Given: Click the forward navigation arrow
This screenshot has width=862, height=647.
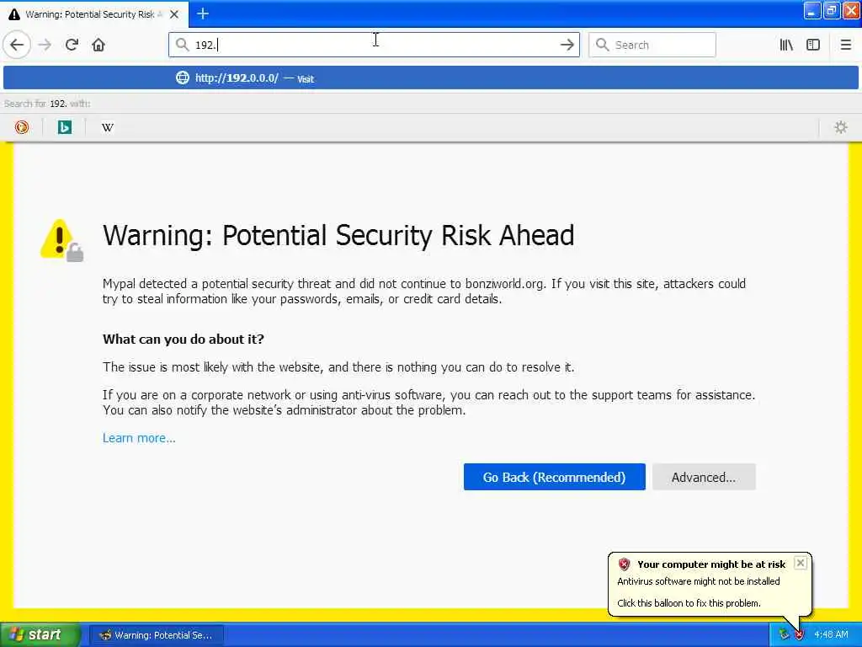Looking at the screenshot, I should [x=45, y=45].
